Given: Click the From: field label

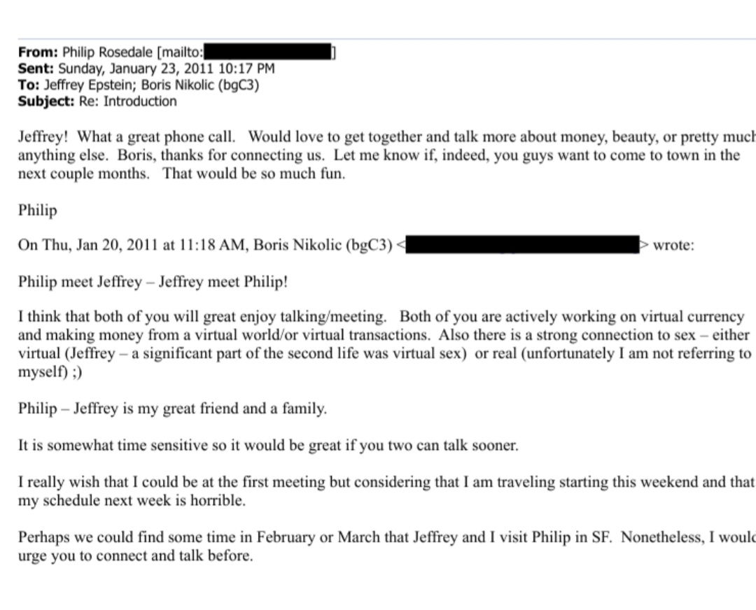Looking at the screenshot, I should point(38,52).
